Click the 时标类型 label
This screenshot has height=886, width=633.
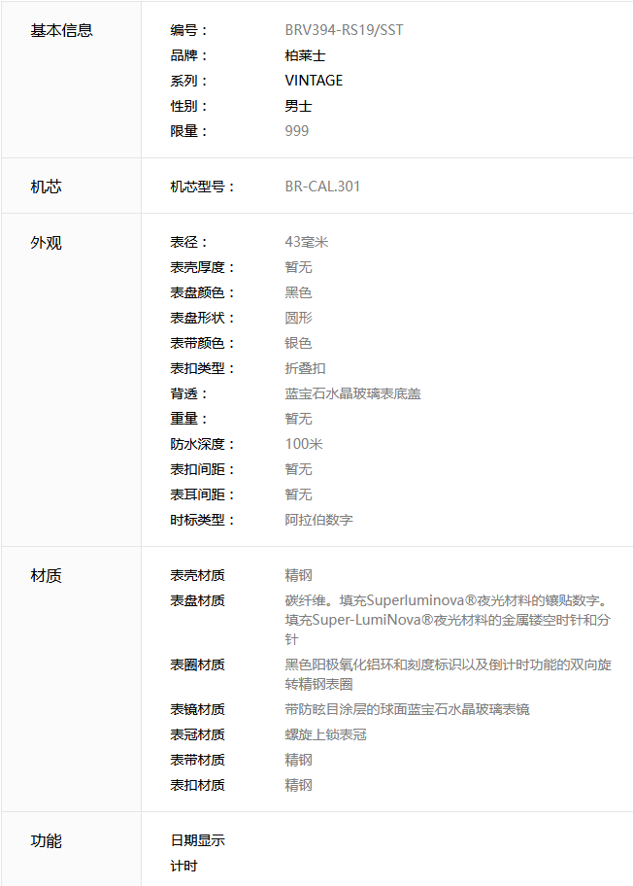(x=203, y=520)
